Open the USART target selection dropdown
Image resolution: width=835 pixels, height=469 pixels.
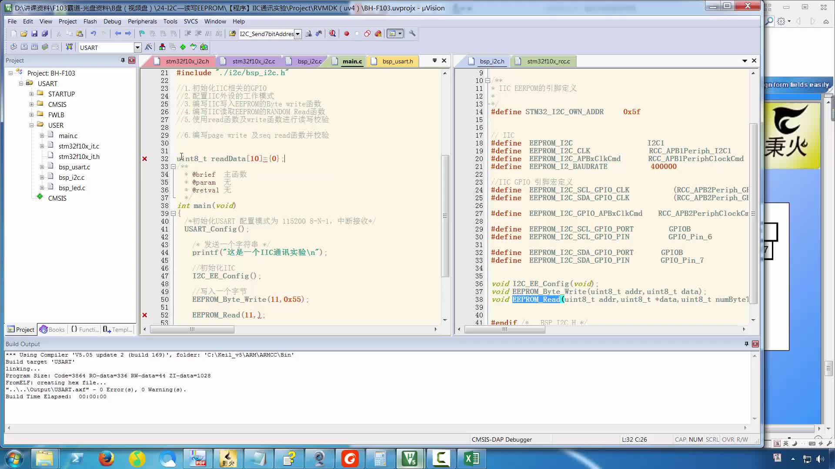pos(137,47)
